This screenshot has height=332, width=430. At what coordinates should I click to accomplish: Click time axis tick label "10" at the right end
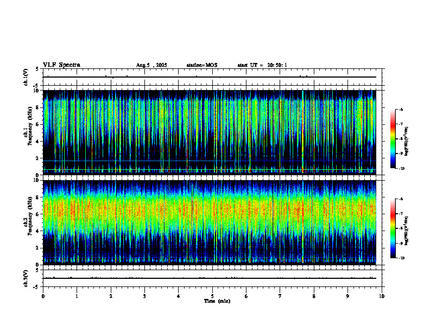click(382, 296)
